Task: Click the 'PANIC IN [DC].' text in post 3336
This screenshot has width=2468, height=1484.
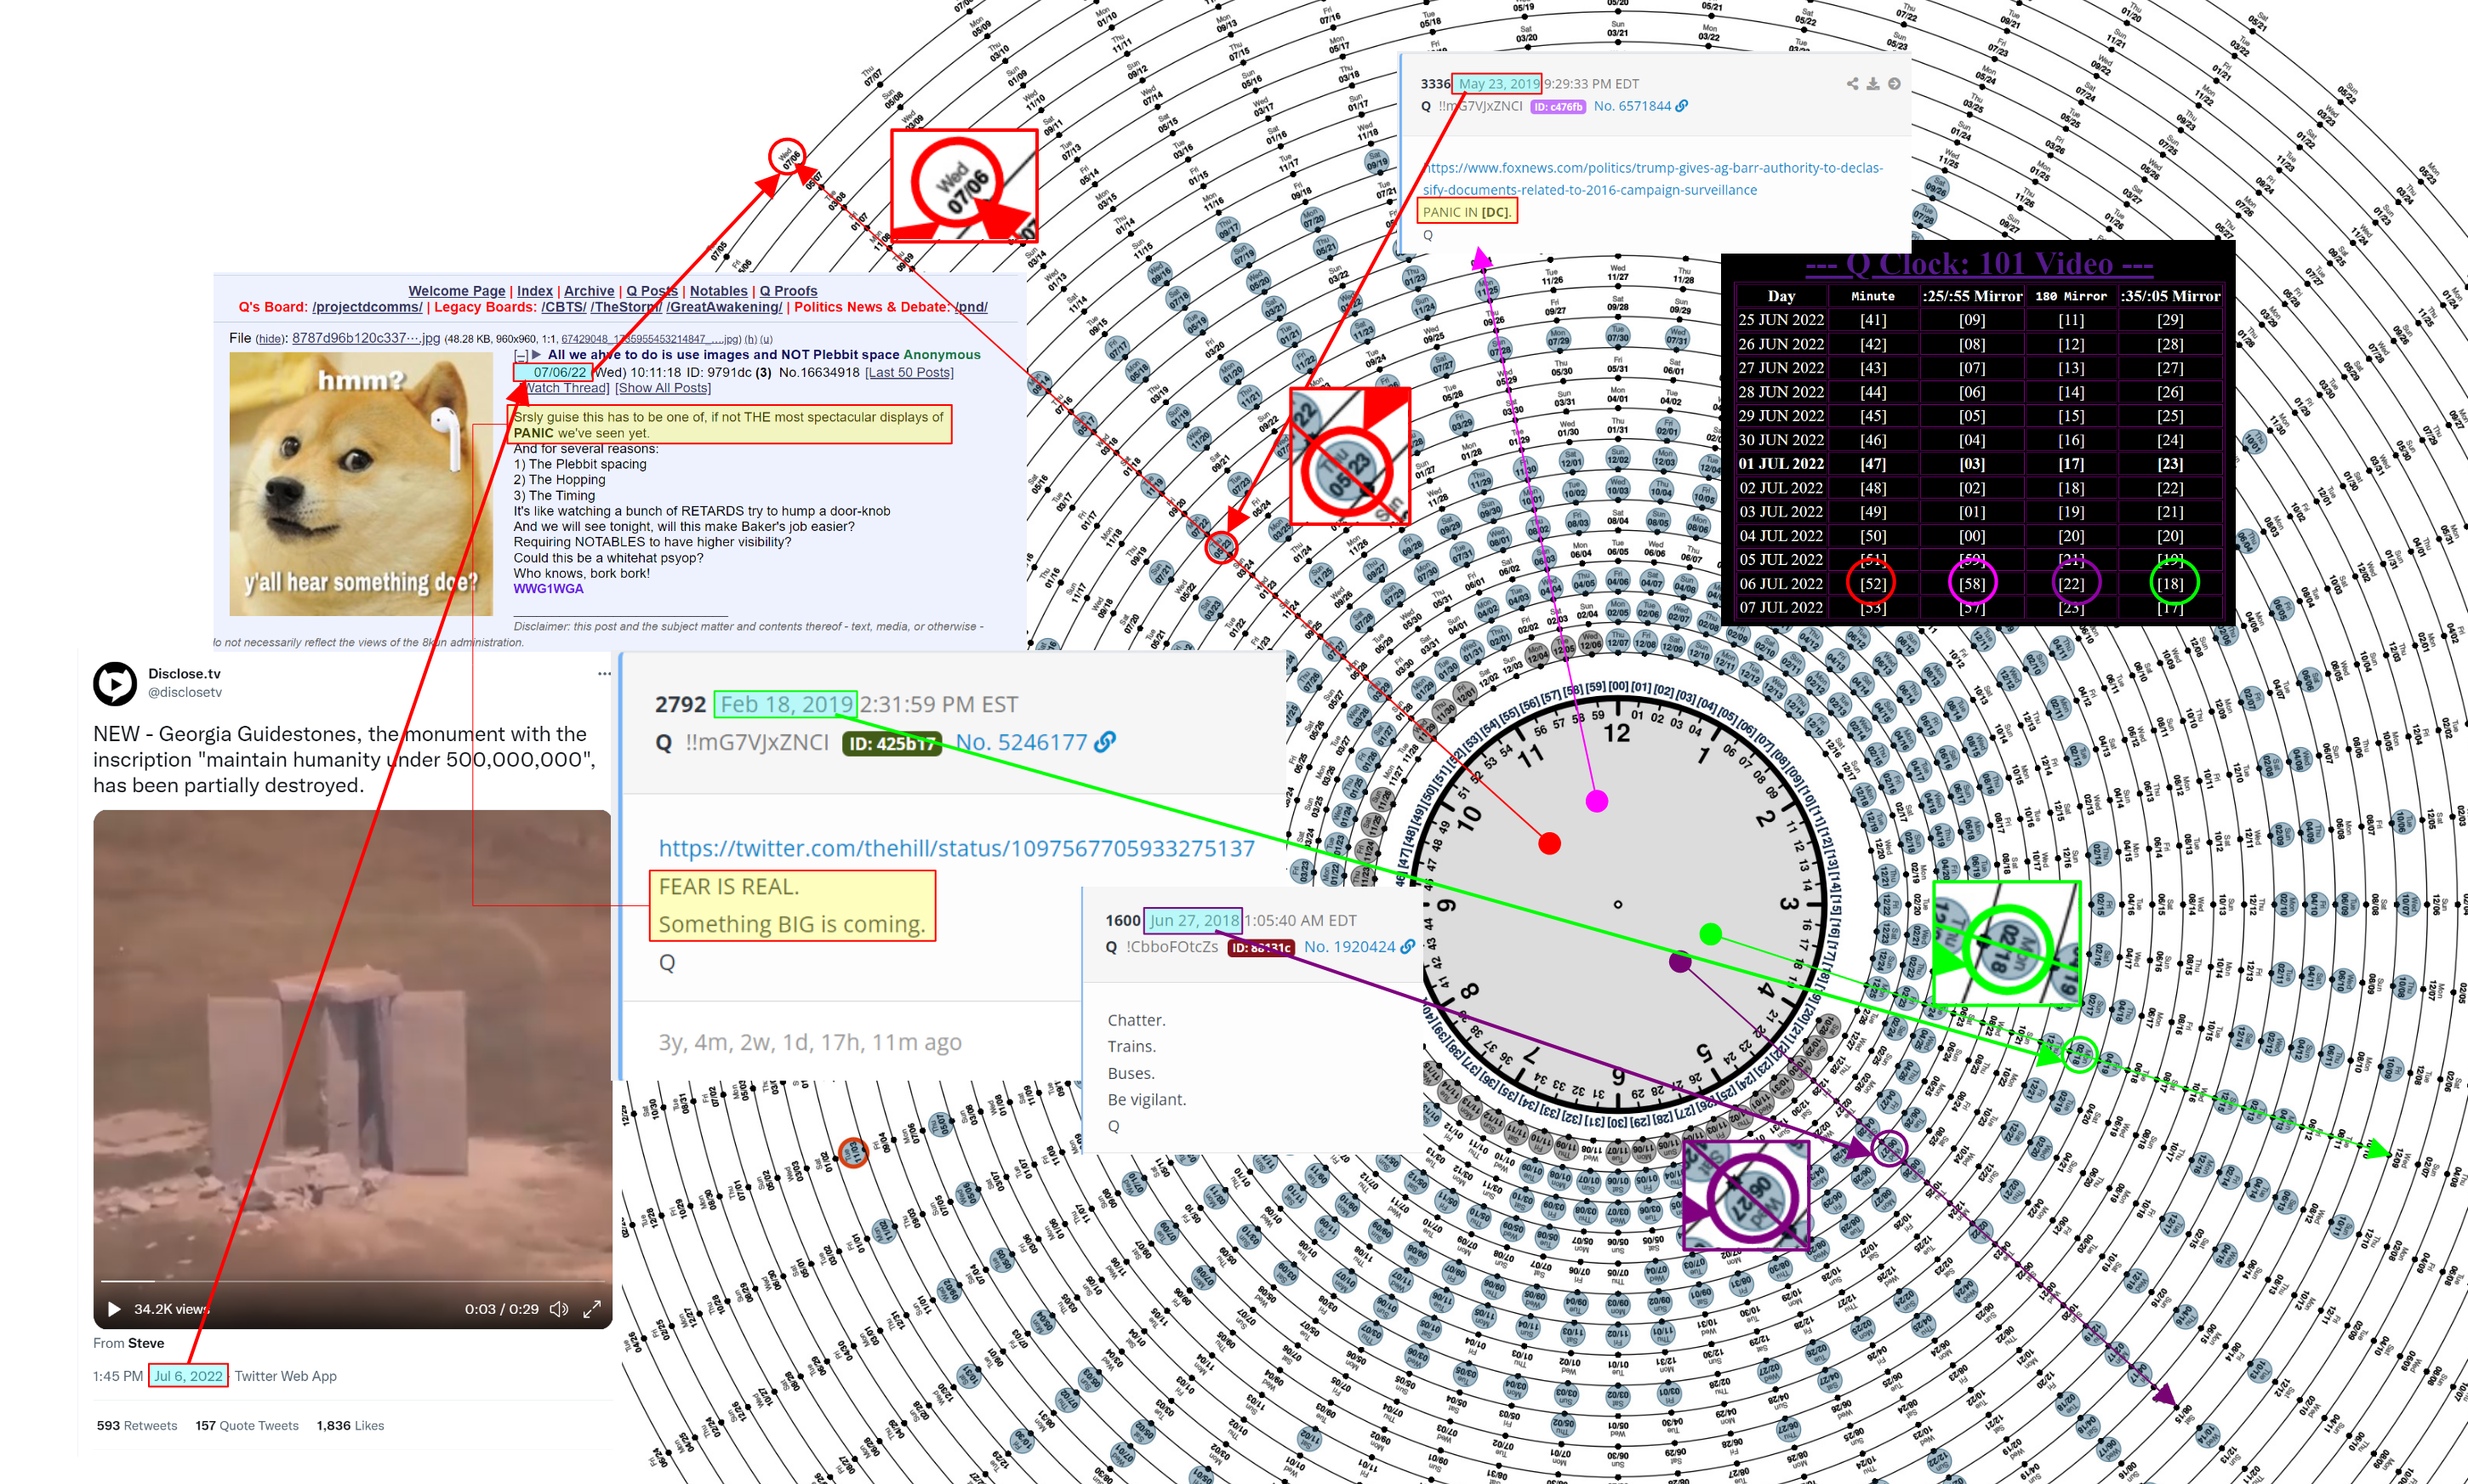Action: click(x=1467, y=212)
